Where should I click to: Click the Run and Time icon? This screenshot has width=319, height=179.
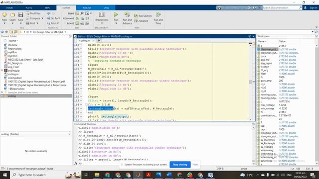pos(158,14)
